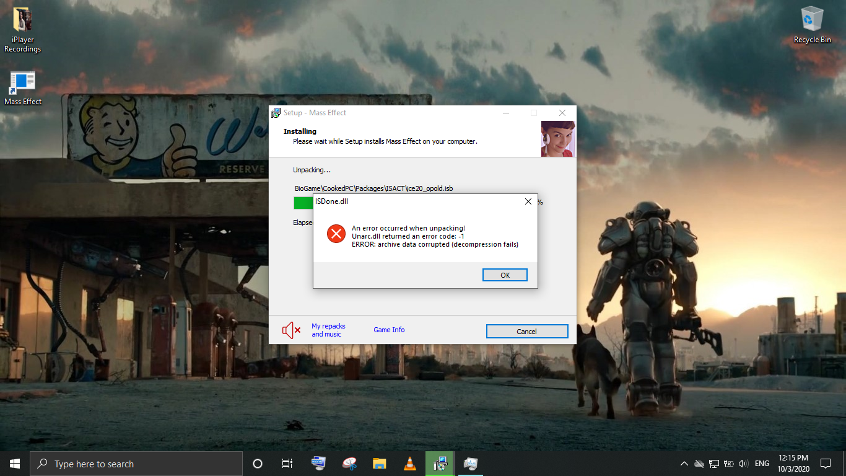Open Task View on the taskbar
Image resolution: width=846 pixels, height=476 pixels.
click(287, 464)
